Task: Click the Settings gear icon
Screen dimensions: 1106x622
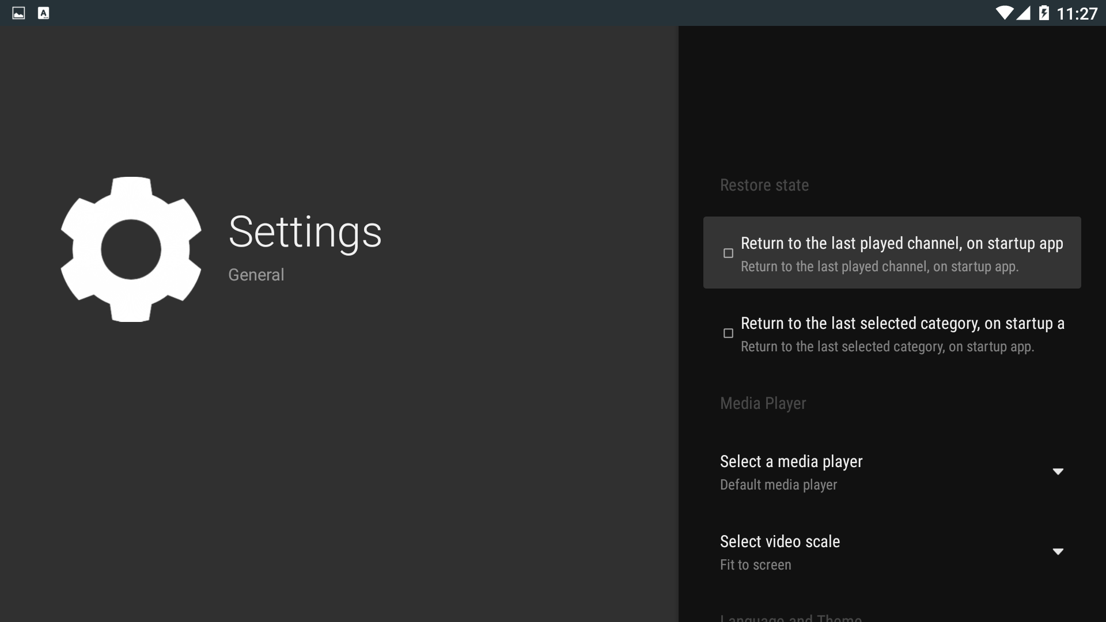Action: coord(130,249)
